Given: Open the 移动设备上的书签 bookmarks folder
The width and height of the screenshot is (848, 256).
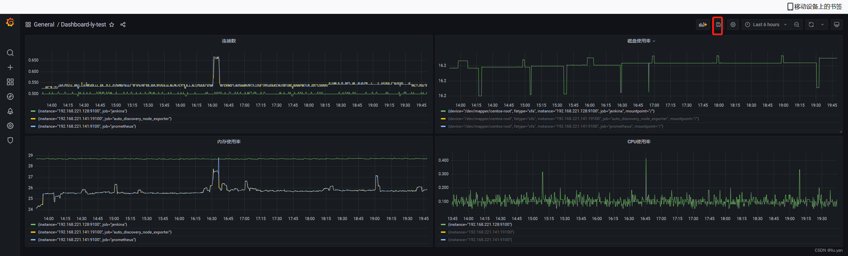Looking at the screenshot, I should [815, 7].
